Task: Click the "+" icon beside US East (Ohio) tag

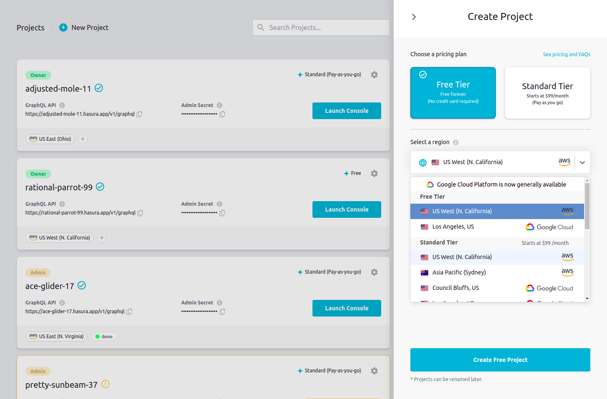Action: [82, 139]
